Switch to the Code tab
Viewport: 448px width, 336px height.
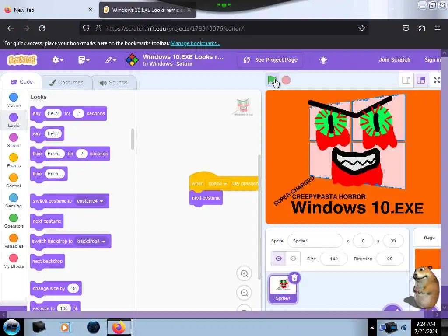[21, 82]
